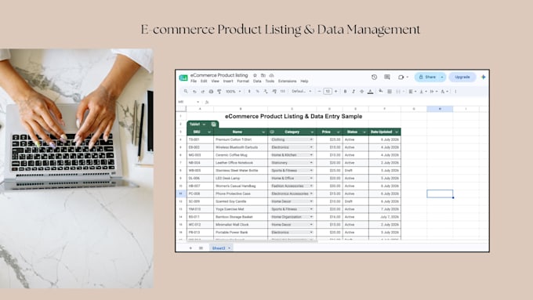Click the search magnifier in toolbar
Viewport: 533px width, 300px height.
pyautogui.click(x=186, y=92)
